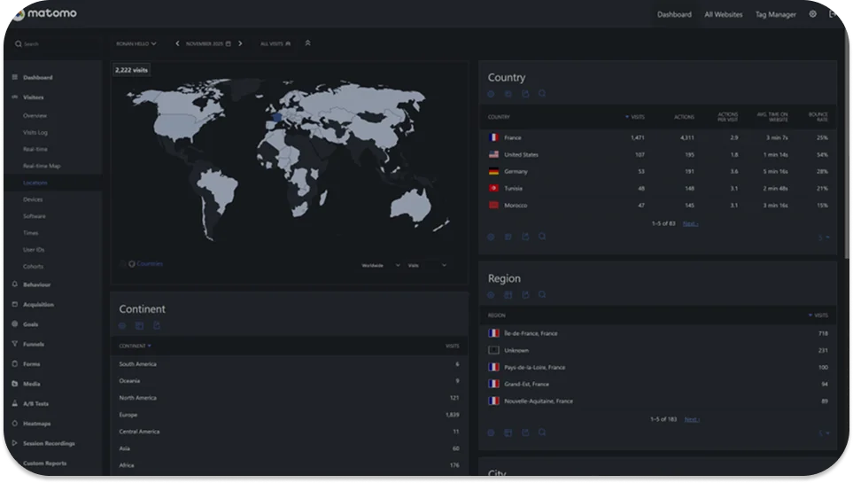Click Continent widget settings cog icon

(x=122, y=325)
